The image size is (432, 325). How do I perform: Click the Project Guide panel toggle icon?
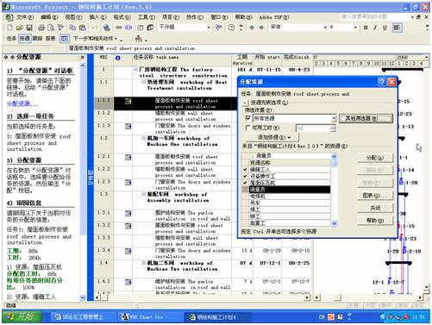coord(65,38)
